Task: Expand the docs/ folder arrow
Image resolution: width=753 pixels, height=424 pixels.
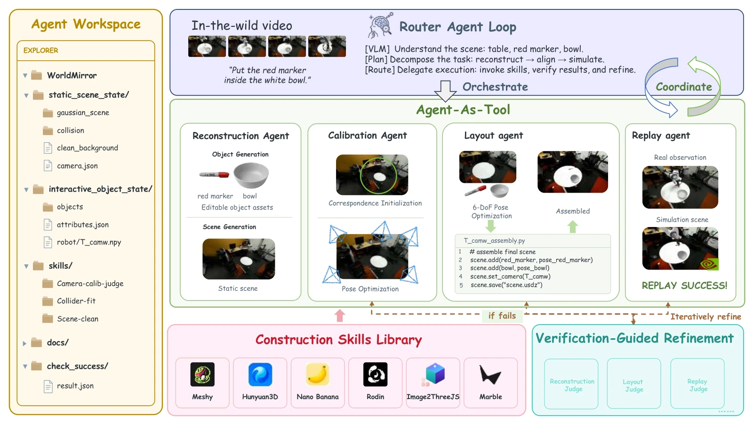Action: pyautogui.click(x=24, y=343)
